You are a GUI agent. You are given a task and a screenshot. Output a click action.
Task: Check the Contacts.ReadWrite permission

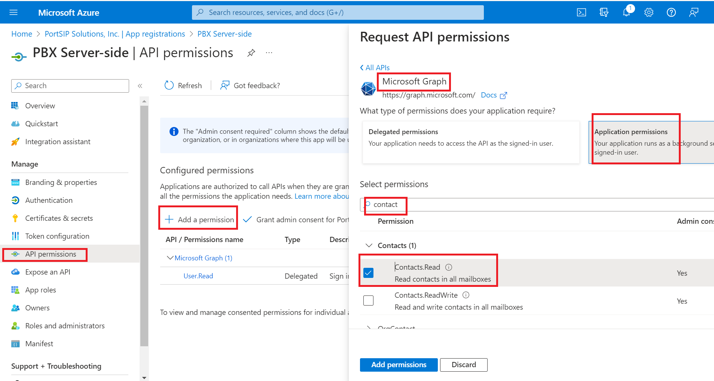point(368,300)
